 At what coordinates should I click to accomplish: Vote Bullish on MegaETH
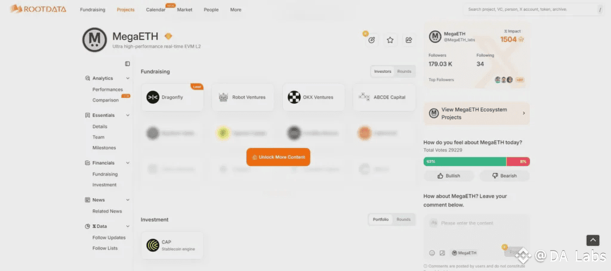449,176
